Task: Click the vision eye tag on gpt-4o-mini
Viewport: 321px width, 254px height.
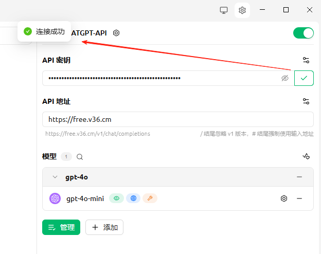Action: click(116, 198)
